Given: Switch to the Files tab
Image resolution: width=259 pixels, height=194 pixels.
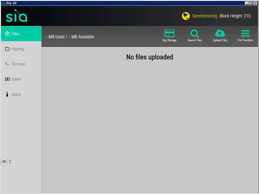Looking at the screenshot, I should tap(21, 34).
